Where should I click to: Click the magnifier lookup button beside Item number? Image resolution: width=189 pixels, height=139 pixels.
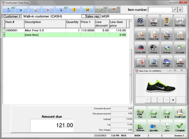(x=175, y=10)
